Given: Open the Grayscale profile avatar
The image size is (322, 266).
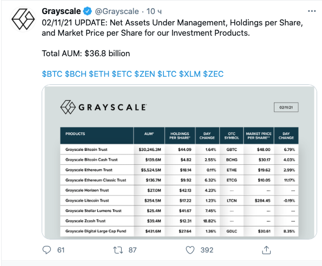Looking at the screenshot, I should 23,19.
